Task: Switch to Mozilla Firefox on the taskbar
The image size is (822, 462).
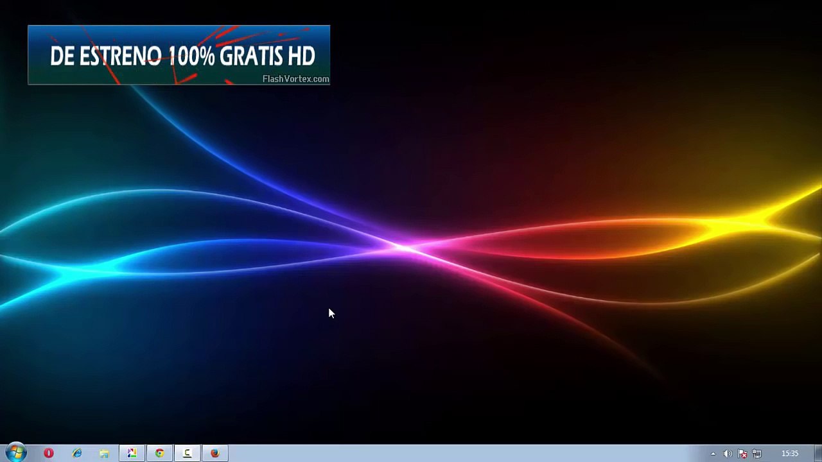Action: coord(214,453)
